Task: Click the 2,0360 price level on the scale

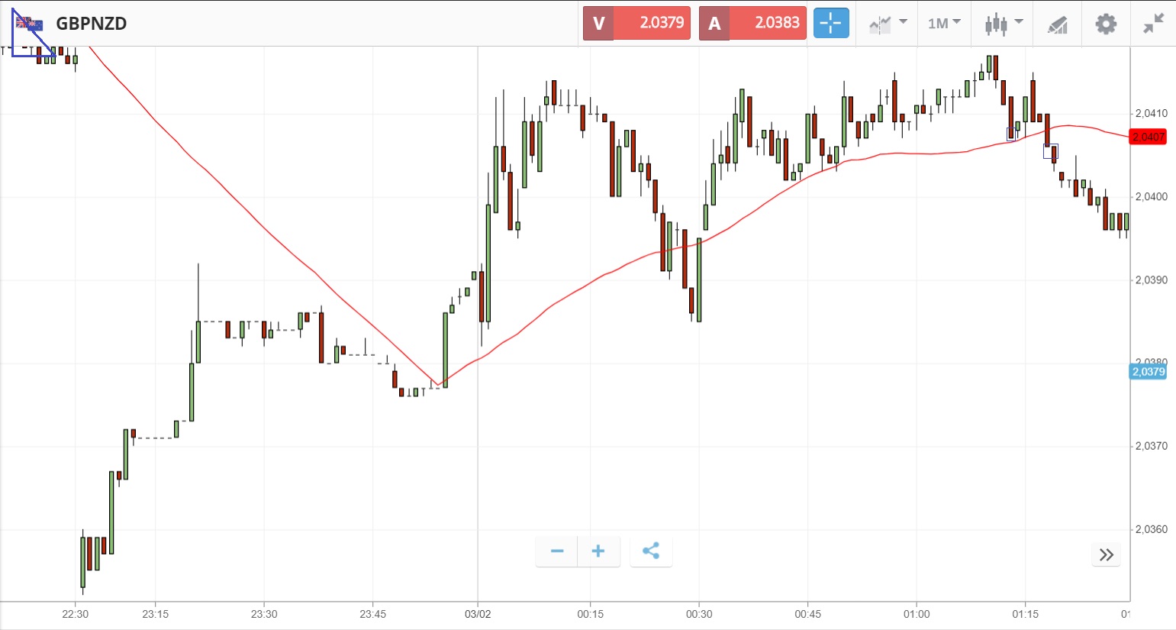Action: point(1151,529)
